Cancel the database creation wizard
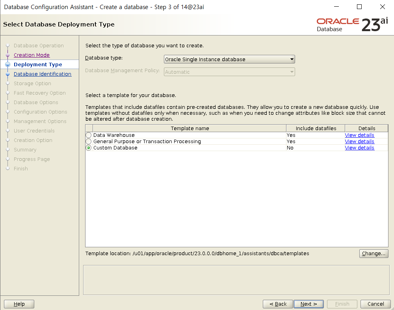The width and height of the screenshot is (394, 310). [375, 304]
